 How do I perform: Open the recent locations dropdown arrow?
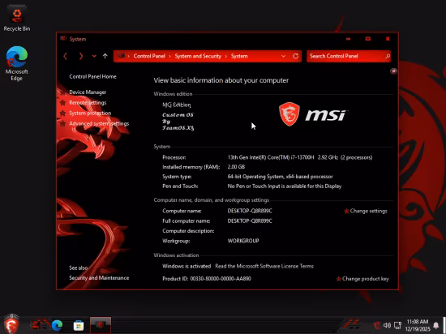[94, 56]
